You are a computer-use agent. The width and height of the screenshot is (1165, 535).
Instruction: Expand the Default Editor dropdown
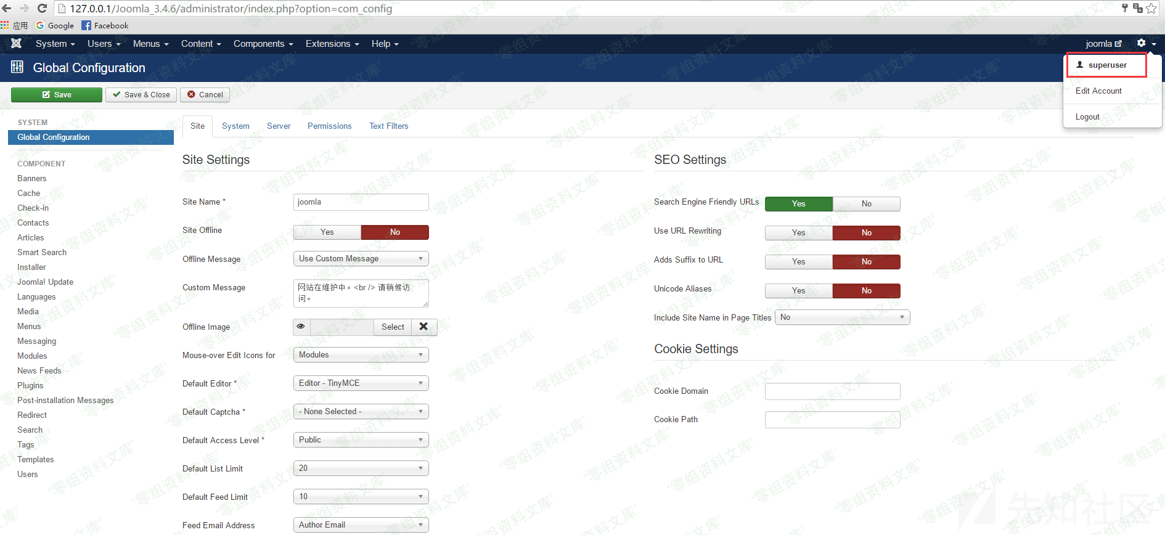pyautogui.click(x=361, y=383)
